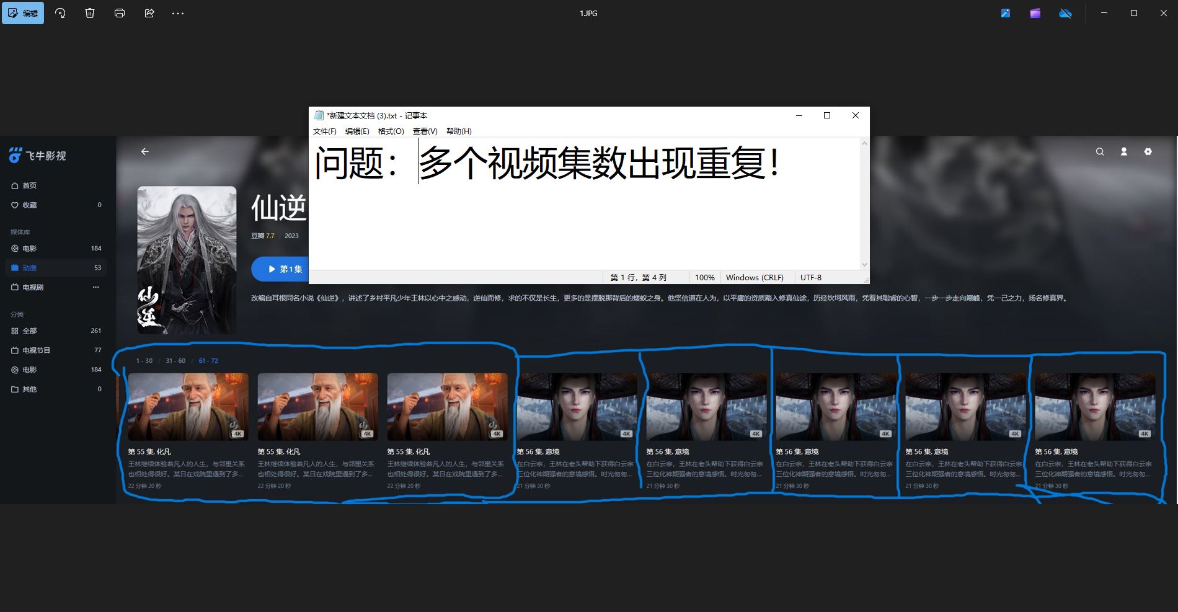Click the 第 1 行，第 4 列 status entry

coord(638,277)
